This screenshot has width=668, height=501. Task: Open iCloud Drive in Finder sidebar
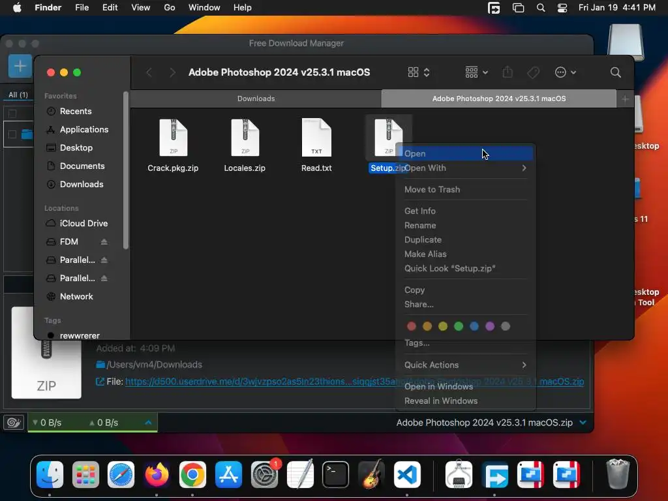tap(78, 223)
